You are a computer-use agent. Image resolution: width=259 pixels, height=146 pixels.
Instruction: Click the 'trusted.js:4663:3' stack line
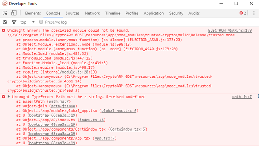(110, 88)
